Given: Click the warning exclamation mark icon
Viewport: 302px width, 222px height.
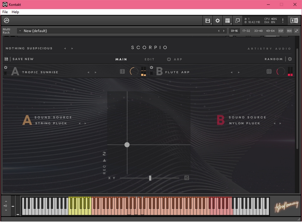Looking at the screenshot, I should (x=283, y=21).
